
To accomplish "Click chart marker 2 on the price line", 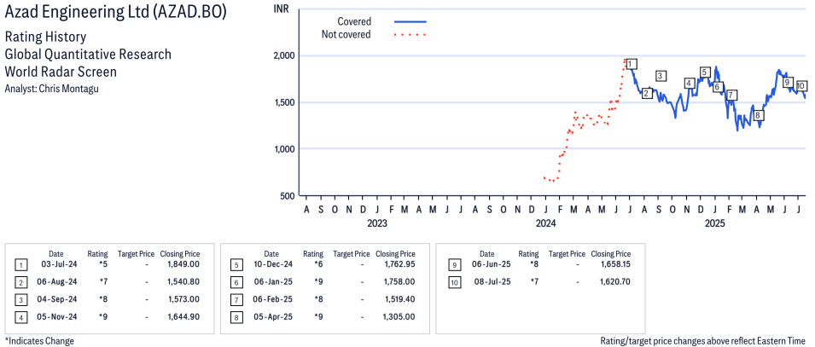I will [647, 94].
